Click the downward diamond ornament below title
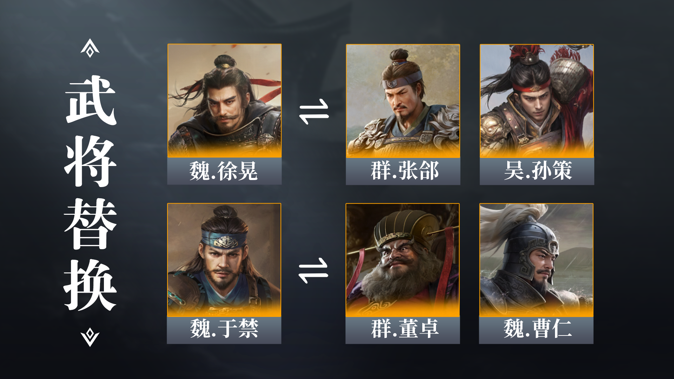The height and width of the screenshot is (379, 674). coord(90,337)
